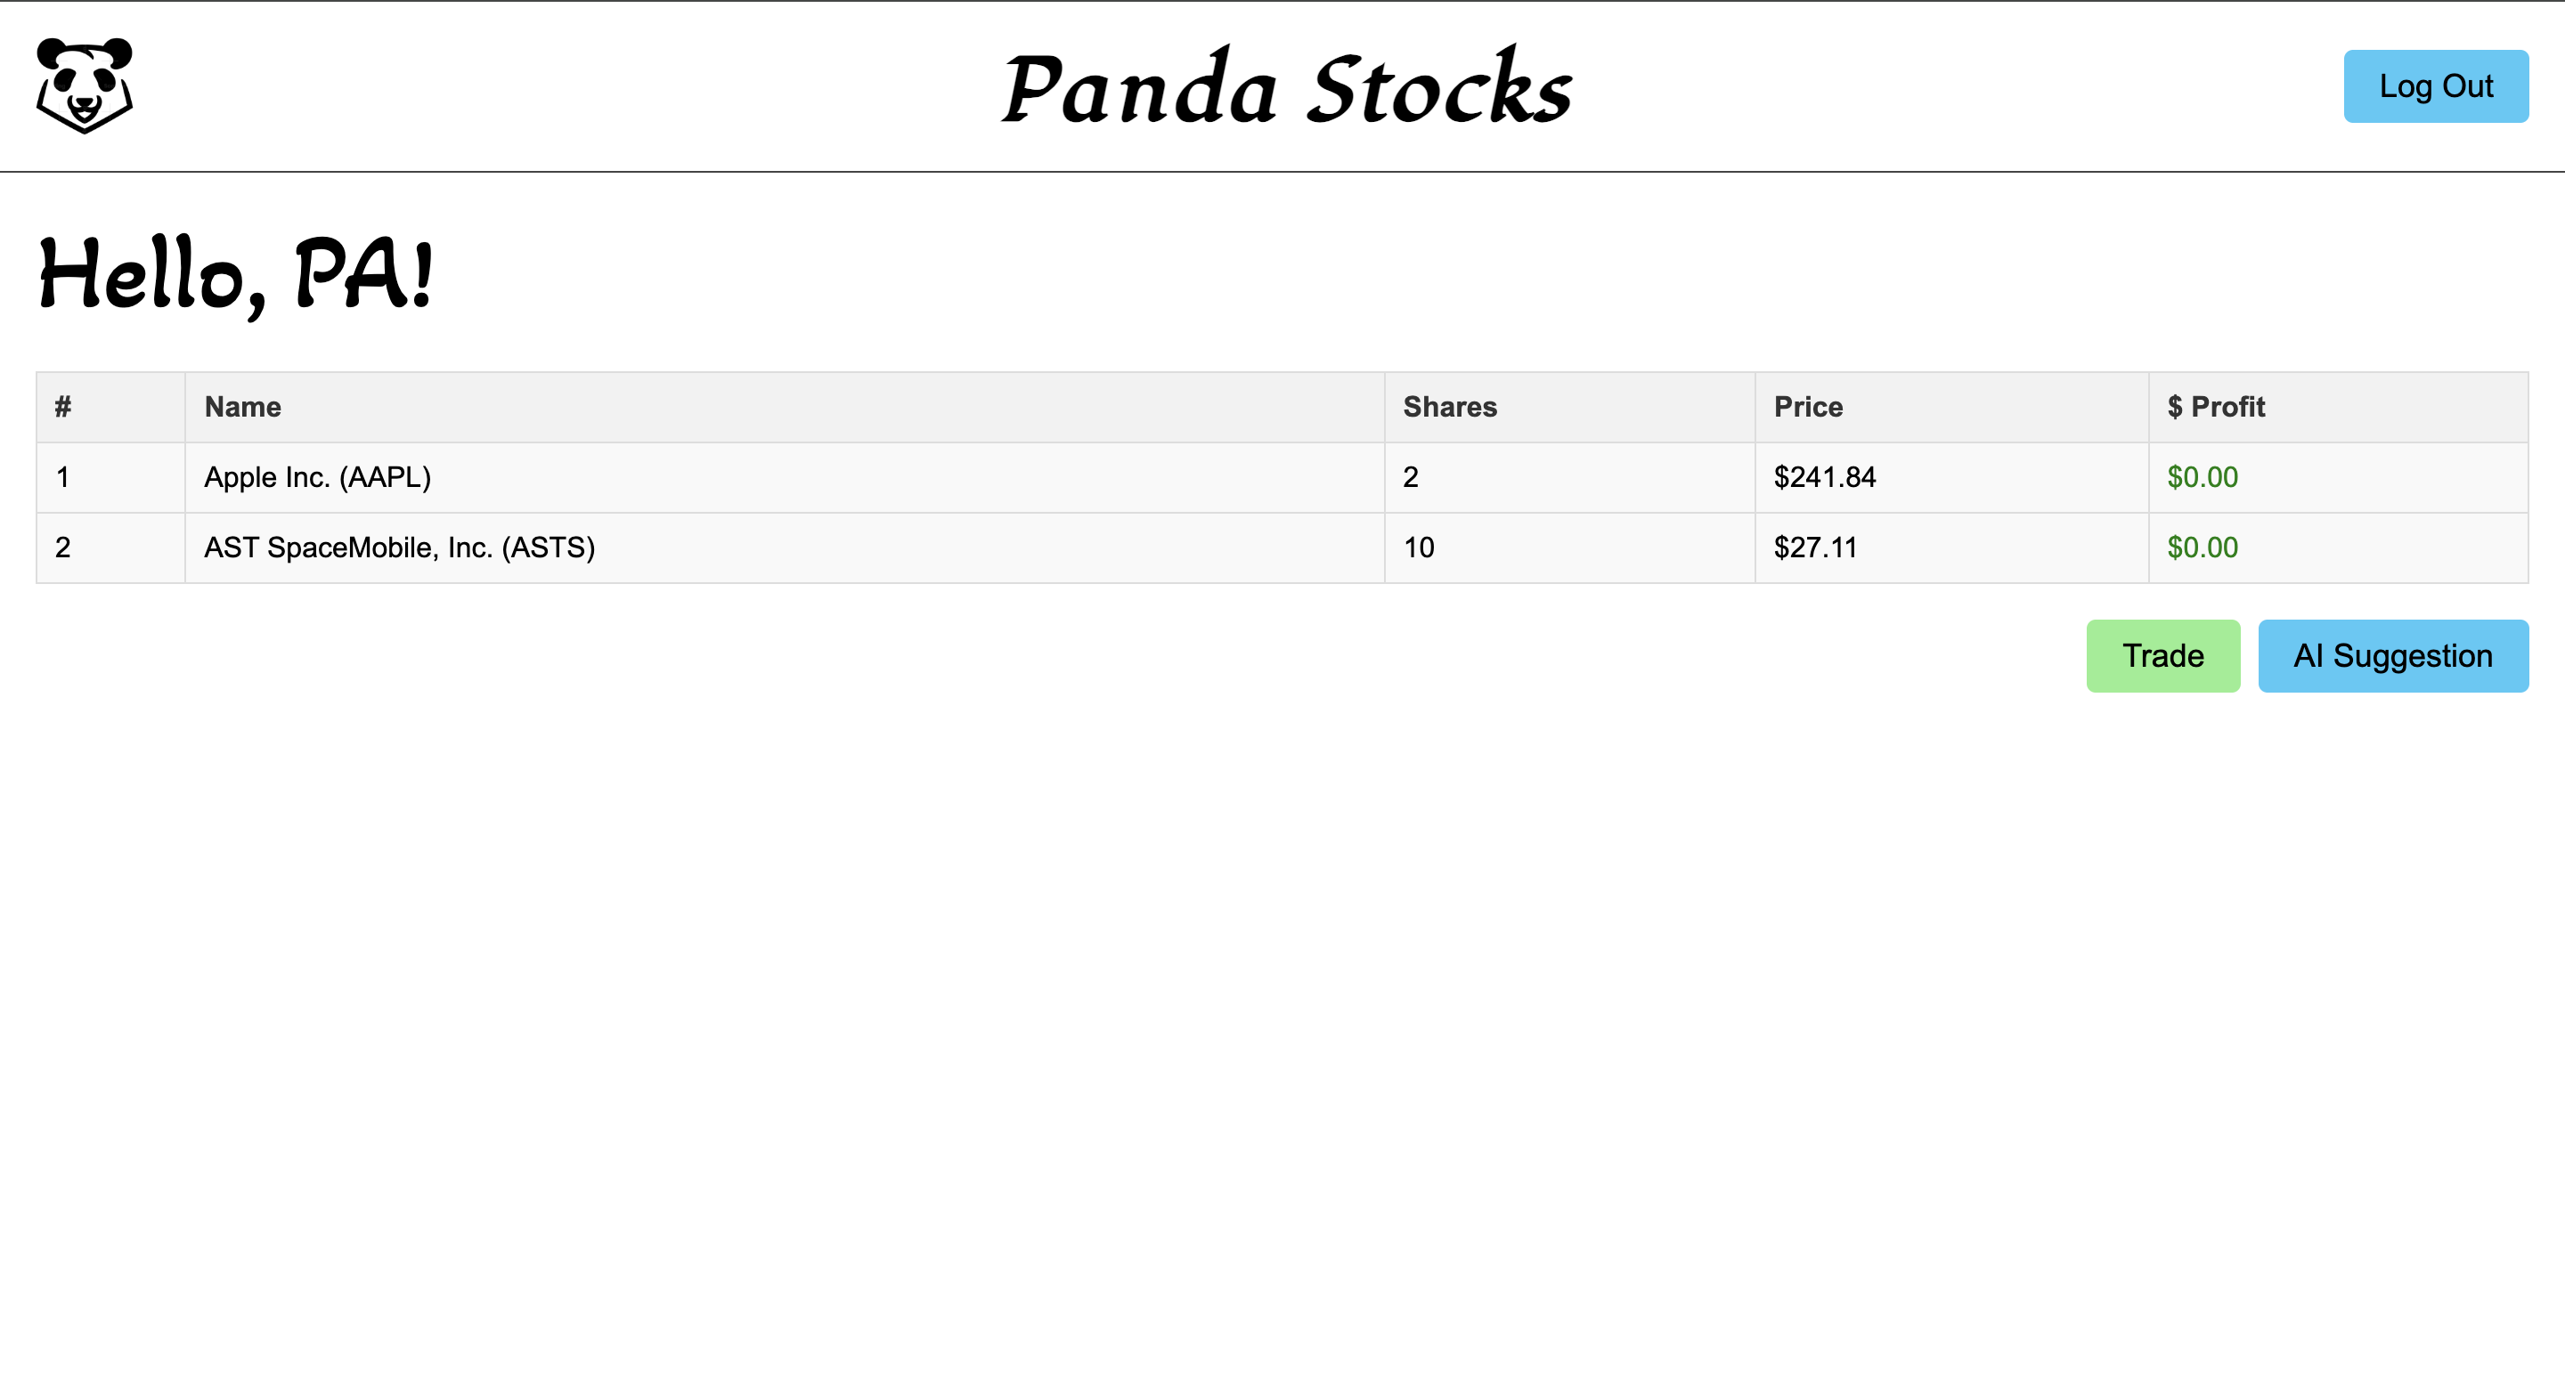Image resolution: width=2565 pixels, height=1387 pixels.
Task: Click row number 1 in the table
Action: [62, 477]
